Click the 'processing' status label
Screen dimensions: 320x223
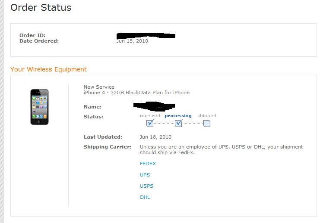coord(178,116)
